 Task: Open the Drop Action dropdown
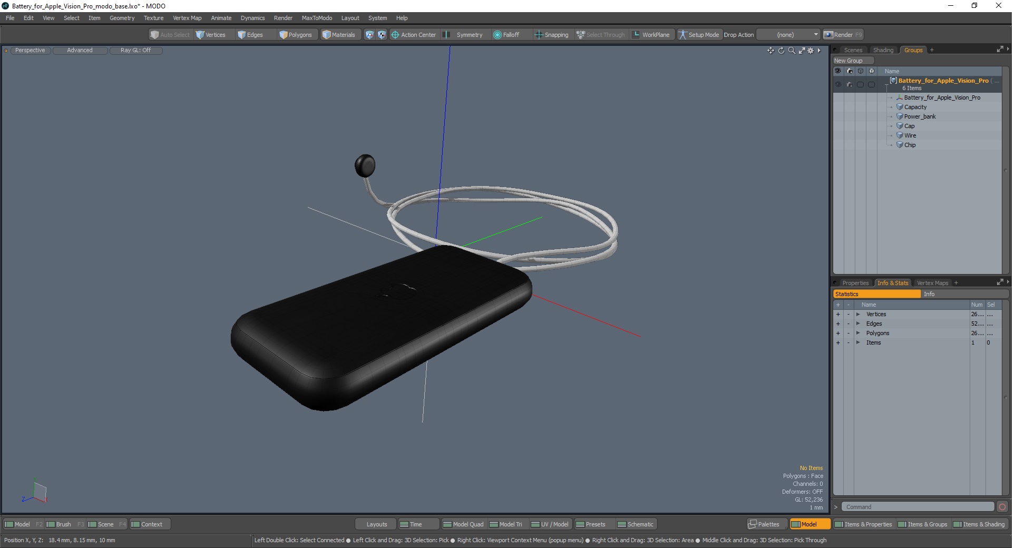coord(788,35)
